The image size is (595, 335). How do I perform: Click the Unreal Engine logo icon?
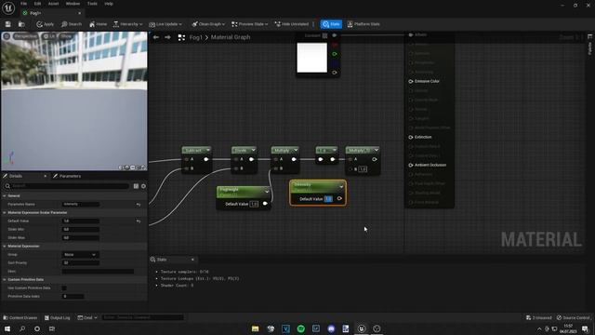8,8
